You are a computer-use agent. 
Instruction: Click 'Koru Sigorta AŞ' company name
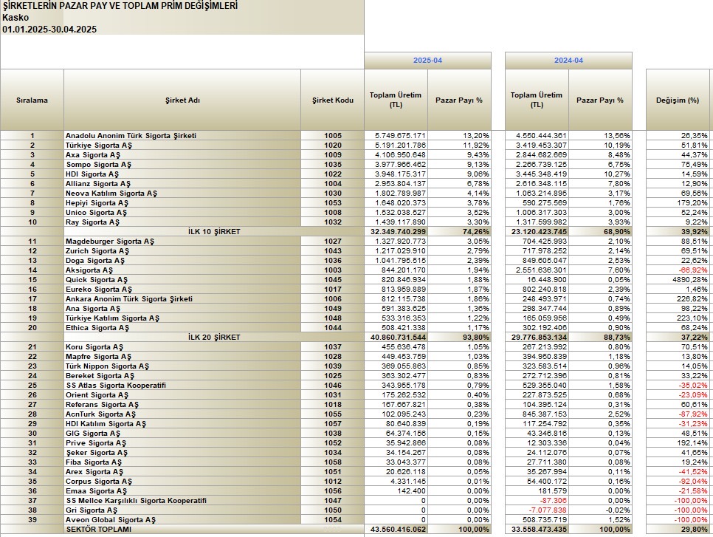point(94,346)
